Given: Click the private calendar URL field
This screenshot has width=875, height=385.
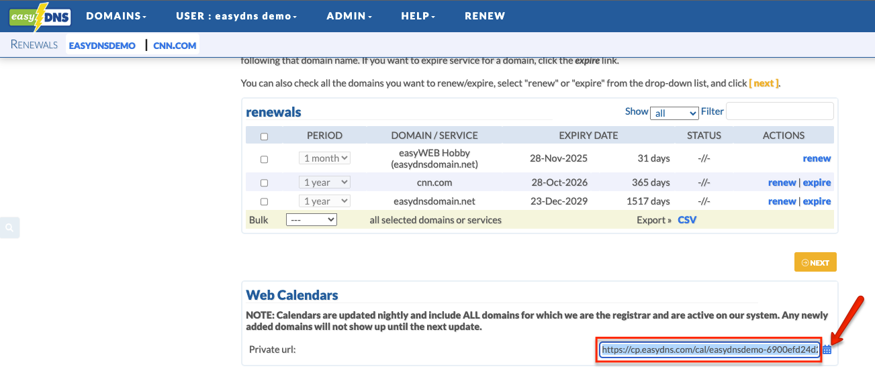Looking at the screenshot, I should 709,349.
